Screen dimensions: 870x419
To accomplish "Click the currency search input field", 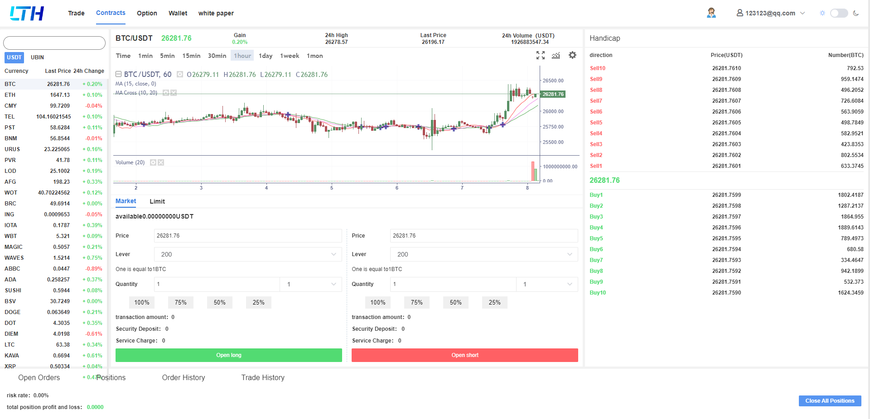I will (54, 43).
